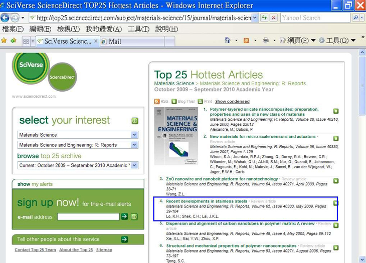
Task: Expand the show my alerts bar
Action: [78, 184]
